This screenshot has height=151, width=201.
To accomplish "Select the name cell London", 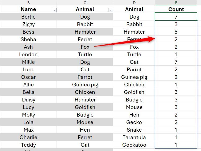I will 28,54.
